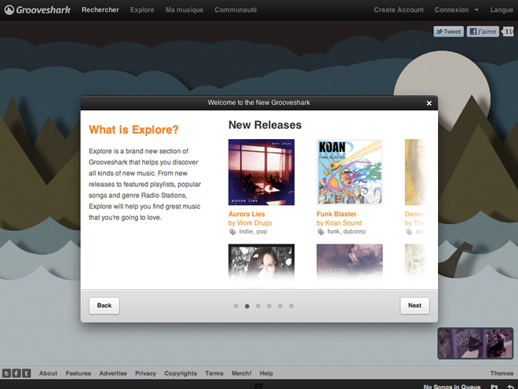
Task: Open the Themes link
Action: [x=502, y=373]
